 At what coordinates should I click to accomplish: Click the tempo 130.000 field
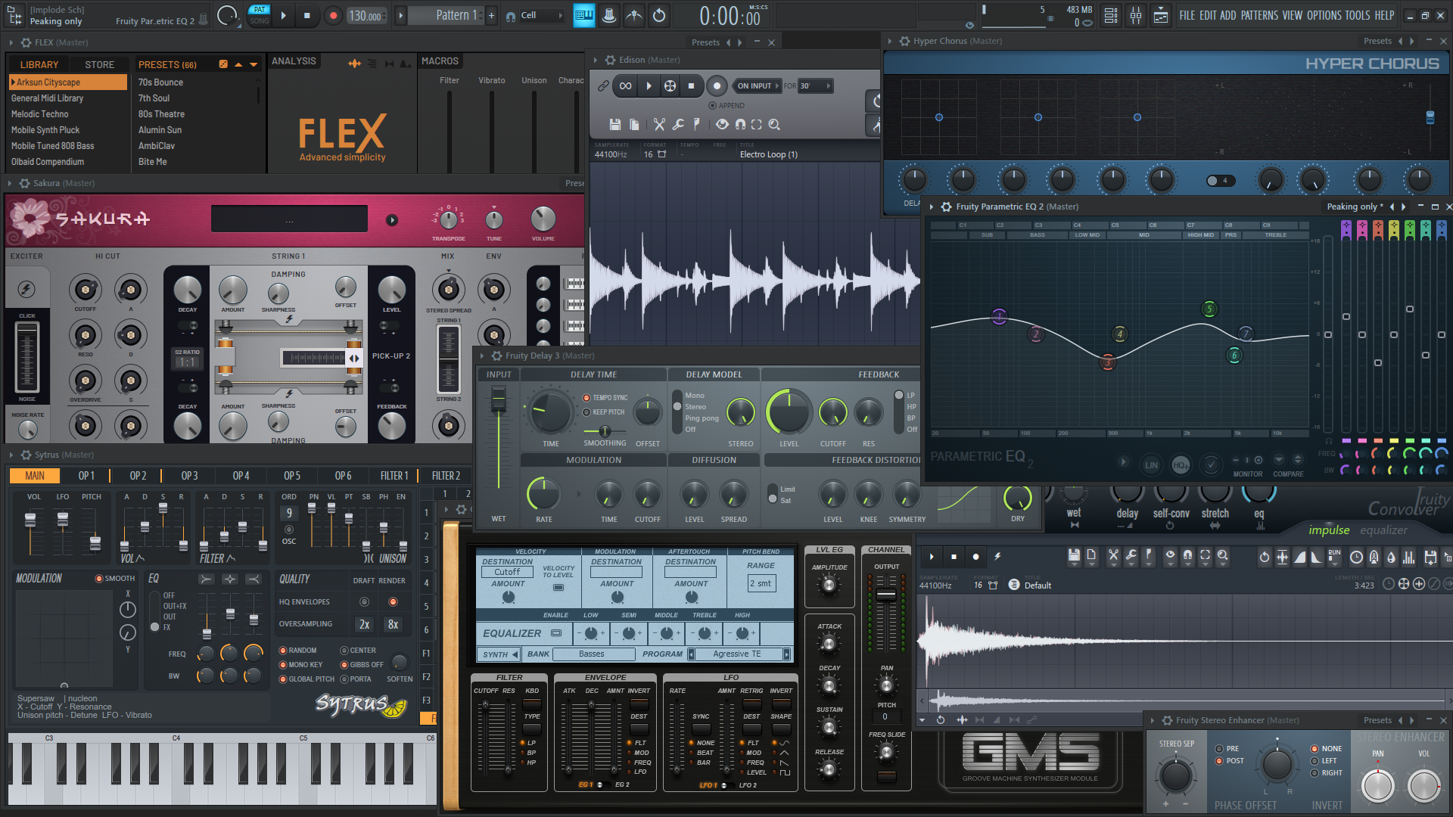[x=366, y=15]
